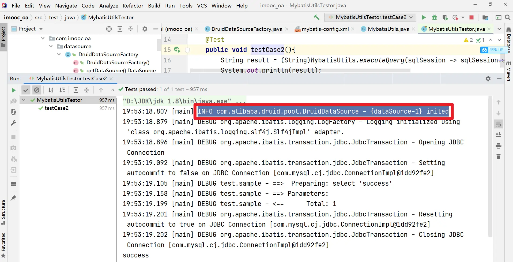Screen dimensions: 513x262
Task: Open the Refactor menu
Action: tap(133, 6)
